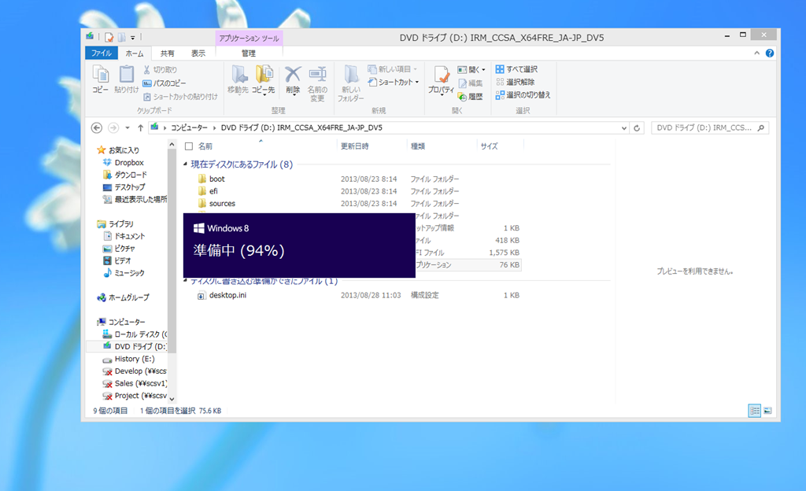Open Music (ミュージック) library
Image resolution: width=806 pixels, height=491 pixels.
pyautogui.click(x=130, y=273)
